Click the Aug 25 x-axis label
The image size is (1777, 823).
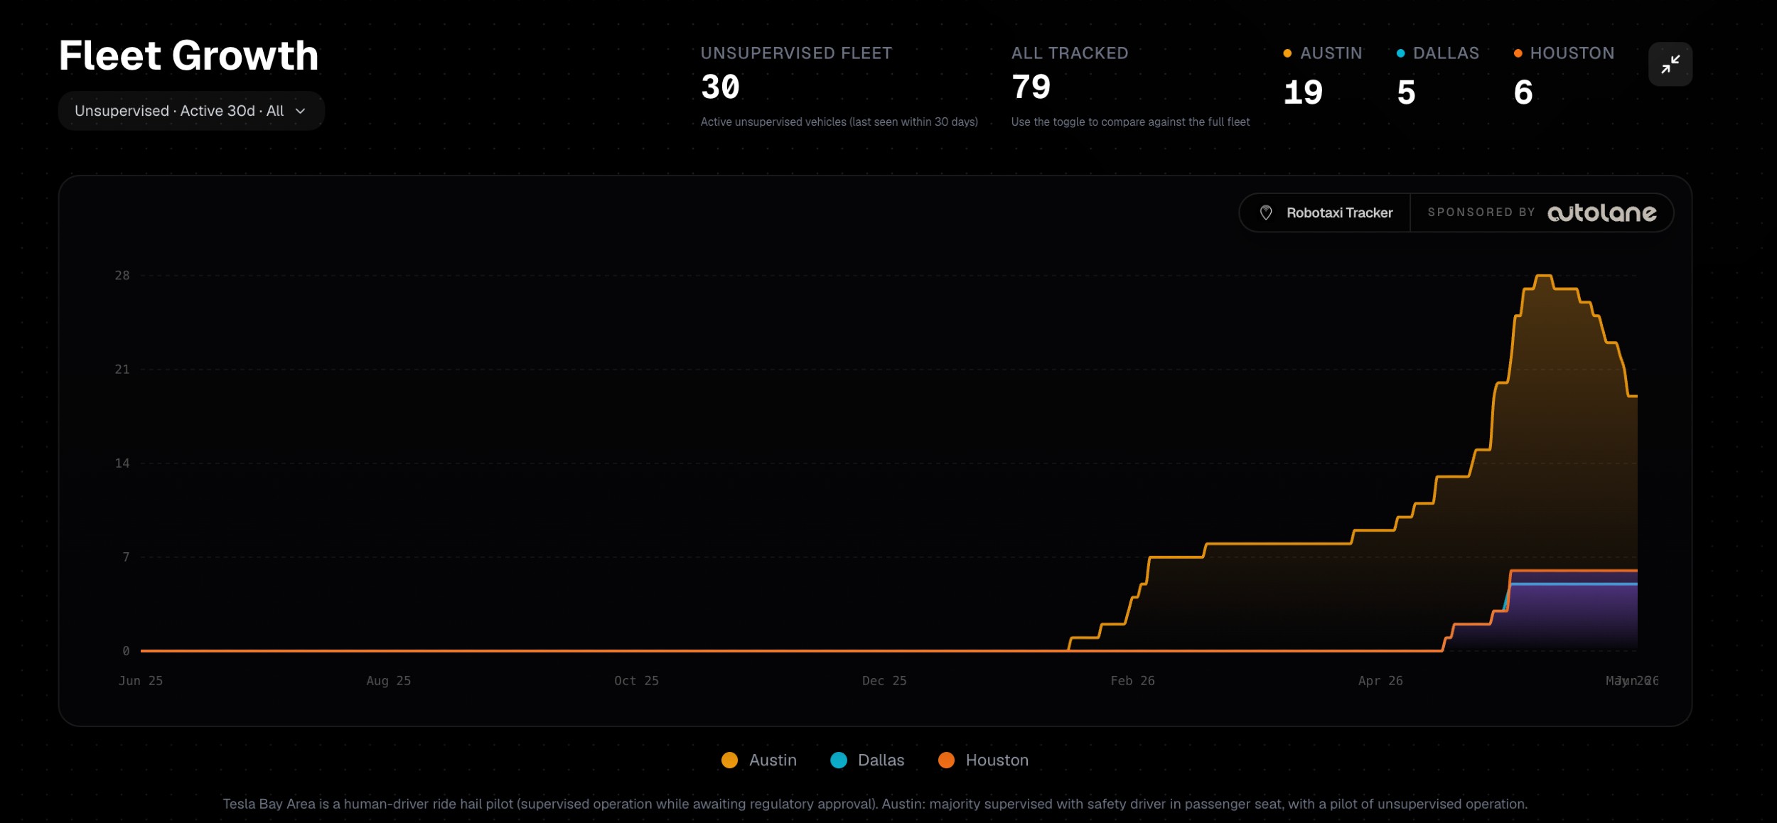point(389,681)
